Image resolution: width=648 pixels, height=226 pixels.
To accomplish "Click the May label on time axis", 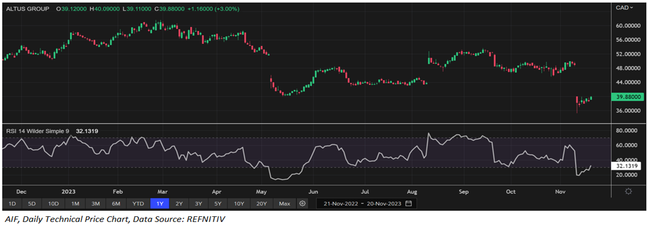I will 262,192.
